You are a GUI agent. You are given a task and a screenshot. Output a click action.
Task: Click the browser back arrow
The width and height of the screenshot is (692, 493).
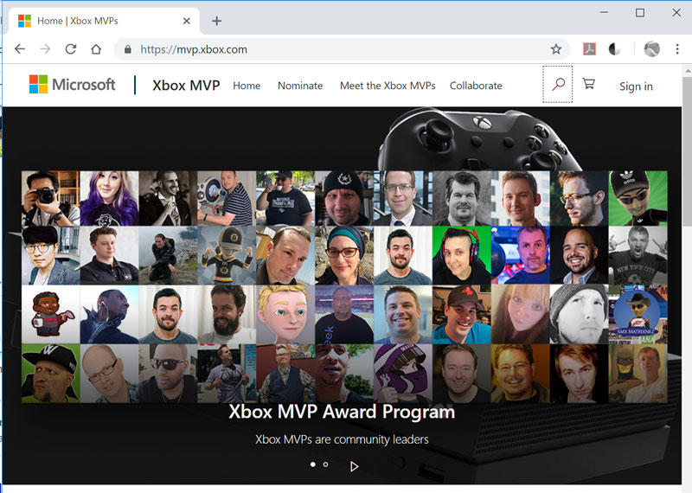[x=20, y=49]
